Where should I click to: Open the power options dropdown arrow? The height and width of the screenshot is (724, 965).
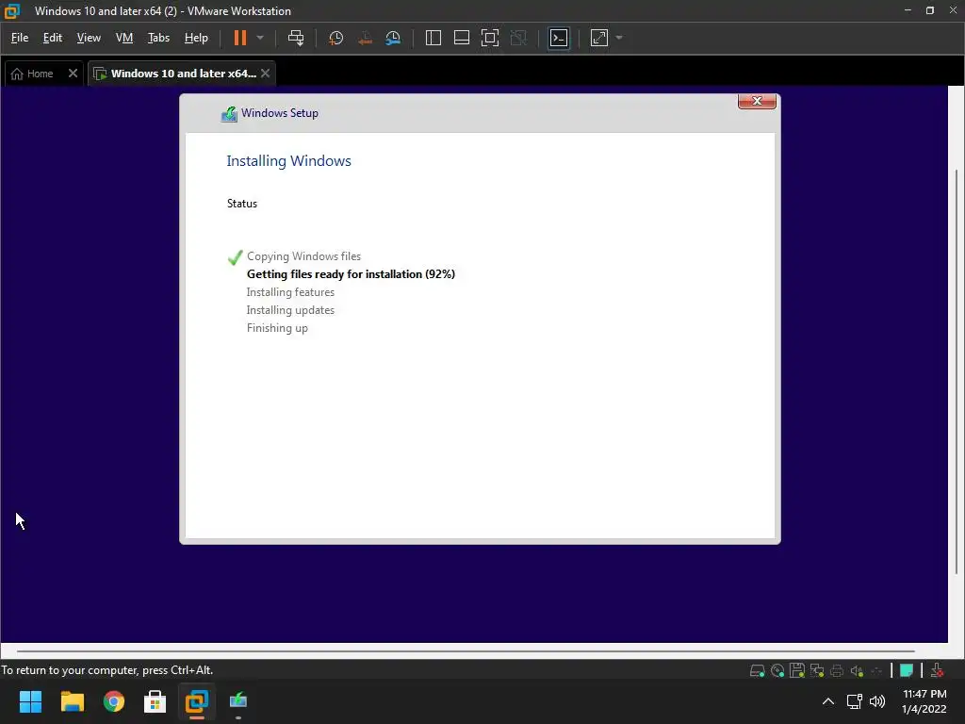pyautogui.click(x=260, y=38)
